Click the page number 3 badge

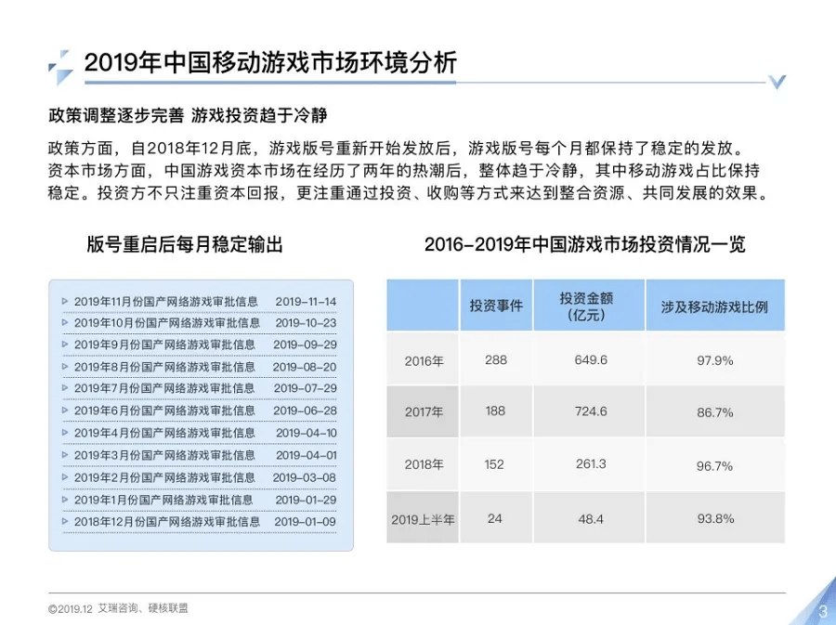coord(824,611)
